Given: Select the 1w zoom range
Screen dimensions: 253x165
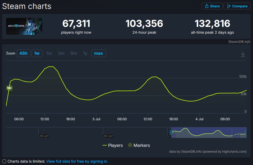Looking at the screenshot, I should point(37,53).
